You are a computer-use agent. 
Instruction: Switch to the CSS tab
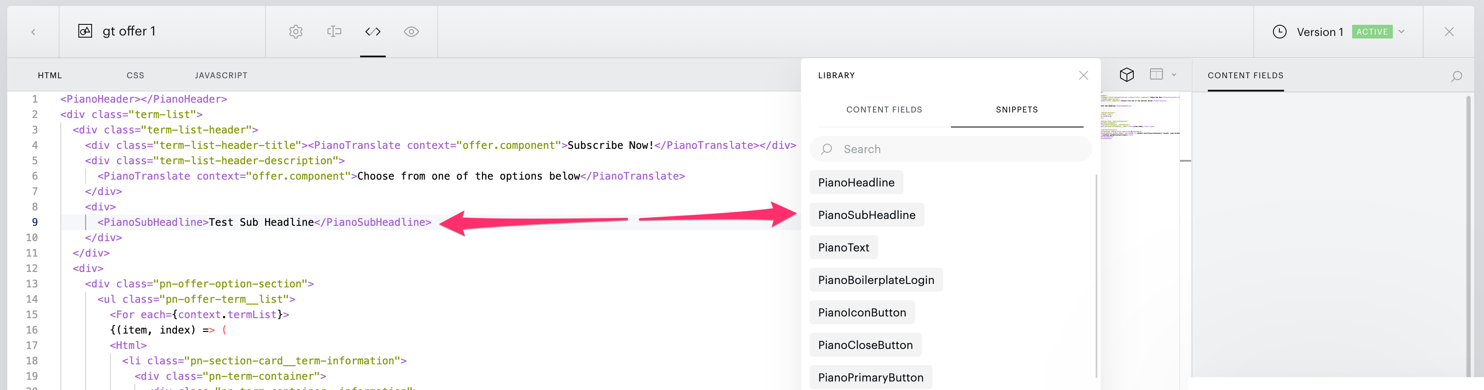[135, 75]
